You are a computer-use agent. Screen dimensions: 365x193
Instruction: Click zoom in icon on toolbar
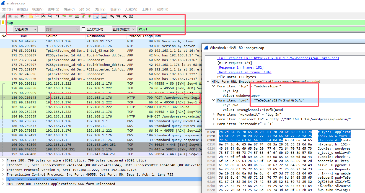pos(112,16)
